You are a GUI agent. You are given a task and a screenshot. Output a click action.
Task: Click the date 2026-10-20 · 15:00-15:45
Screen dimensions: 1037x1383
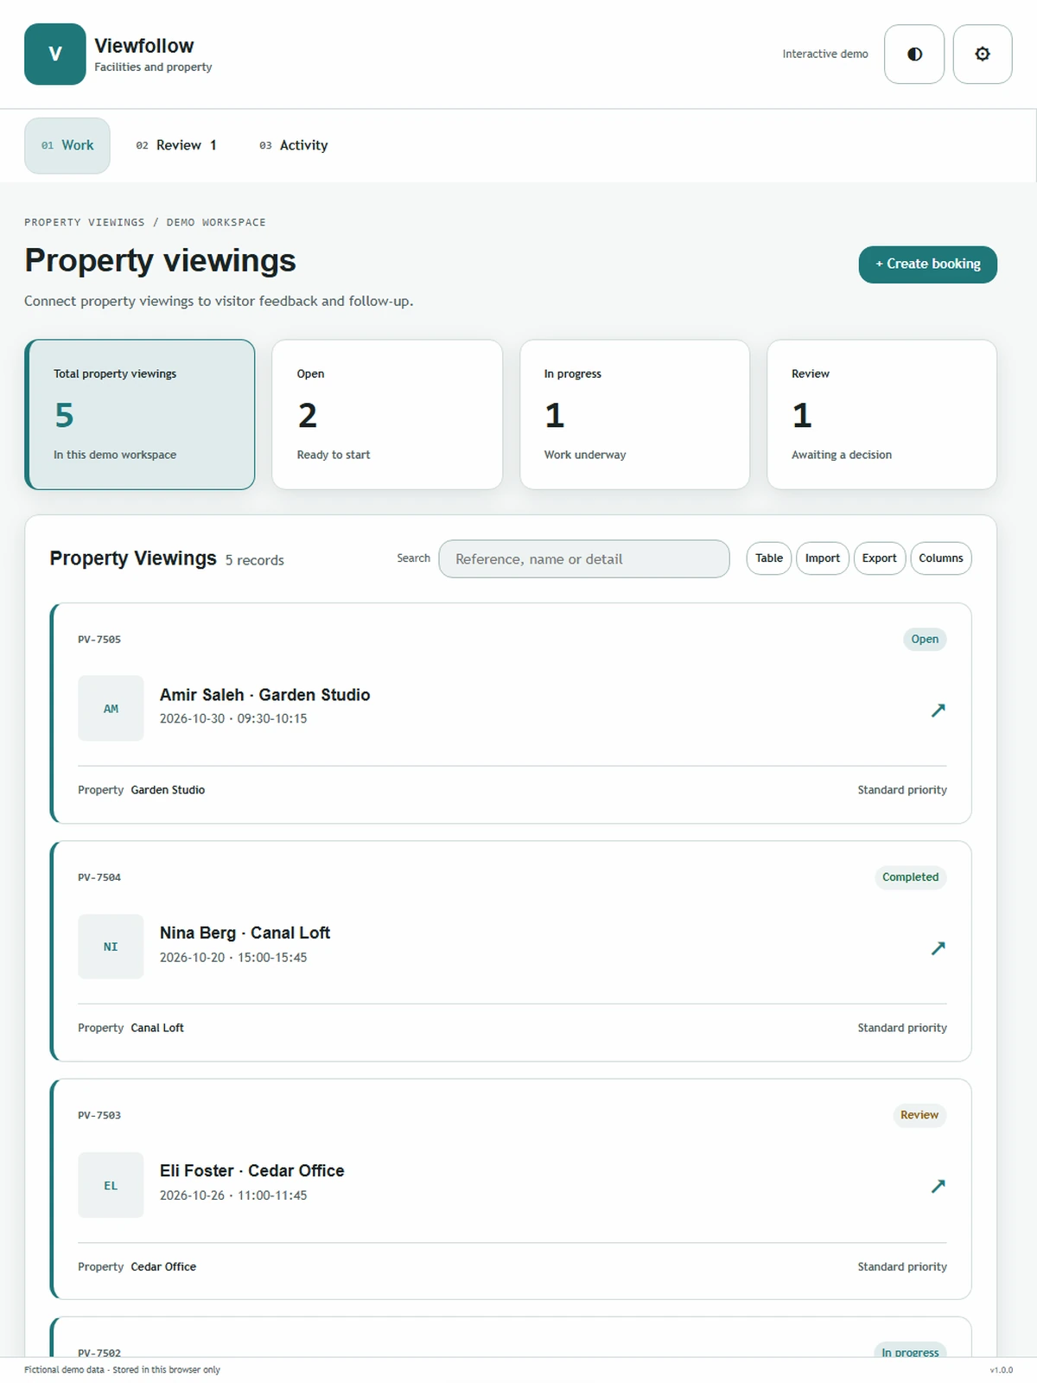coord(233,957)
